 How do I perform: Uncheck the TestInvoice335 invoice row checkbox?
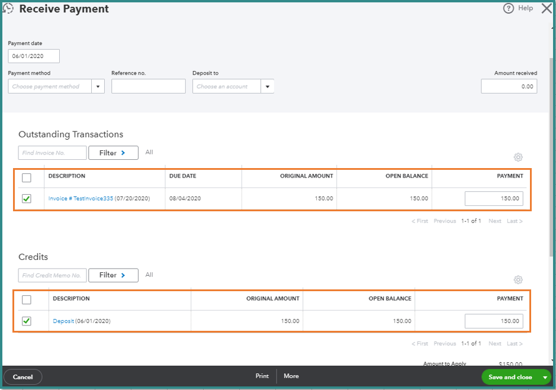coord(27,198)
